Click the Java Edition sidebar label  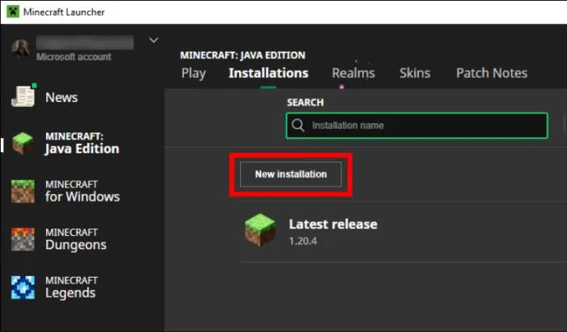[x=81, y=143]
